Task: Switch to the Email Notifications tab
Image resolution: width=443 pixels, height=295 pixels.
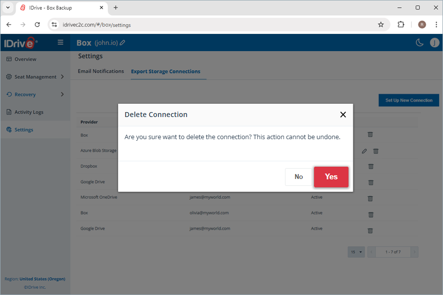Action: 100,71
